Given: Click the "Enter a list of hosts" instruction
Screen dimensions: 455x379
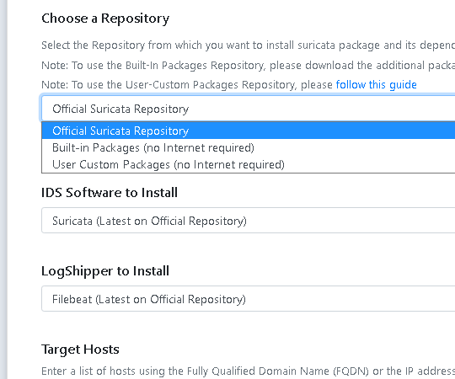Looking at the screenshot, I should pos(248,371).
